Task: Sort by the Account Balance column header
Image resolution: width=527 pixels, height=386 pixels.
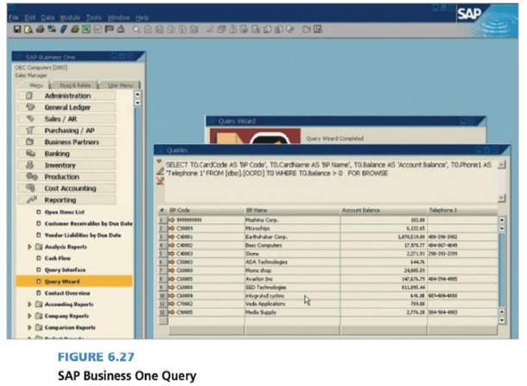Action: (x=384, y=211)
